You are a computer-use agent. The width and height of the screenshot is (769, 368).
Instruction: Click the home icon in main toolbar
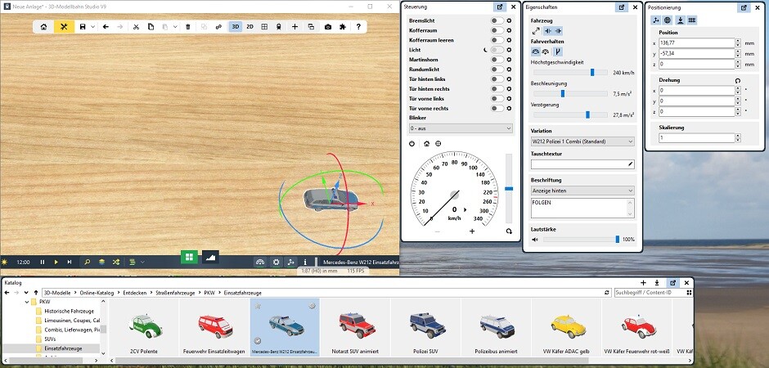[46, 27]
